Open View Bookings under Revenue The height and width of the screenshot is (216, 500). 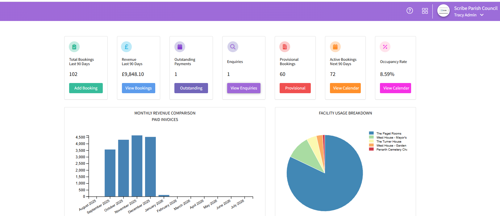point(138,88)
